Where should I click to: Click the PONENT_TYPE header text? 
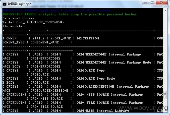coord(14,42)
